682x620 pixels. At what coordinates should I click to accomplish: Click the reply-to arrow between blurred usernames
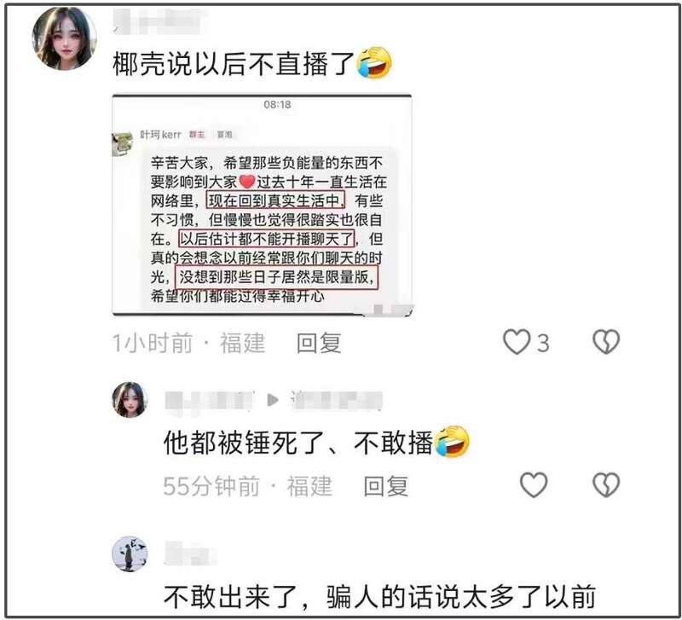coord(272,399)
